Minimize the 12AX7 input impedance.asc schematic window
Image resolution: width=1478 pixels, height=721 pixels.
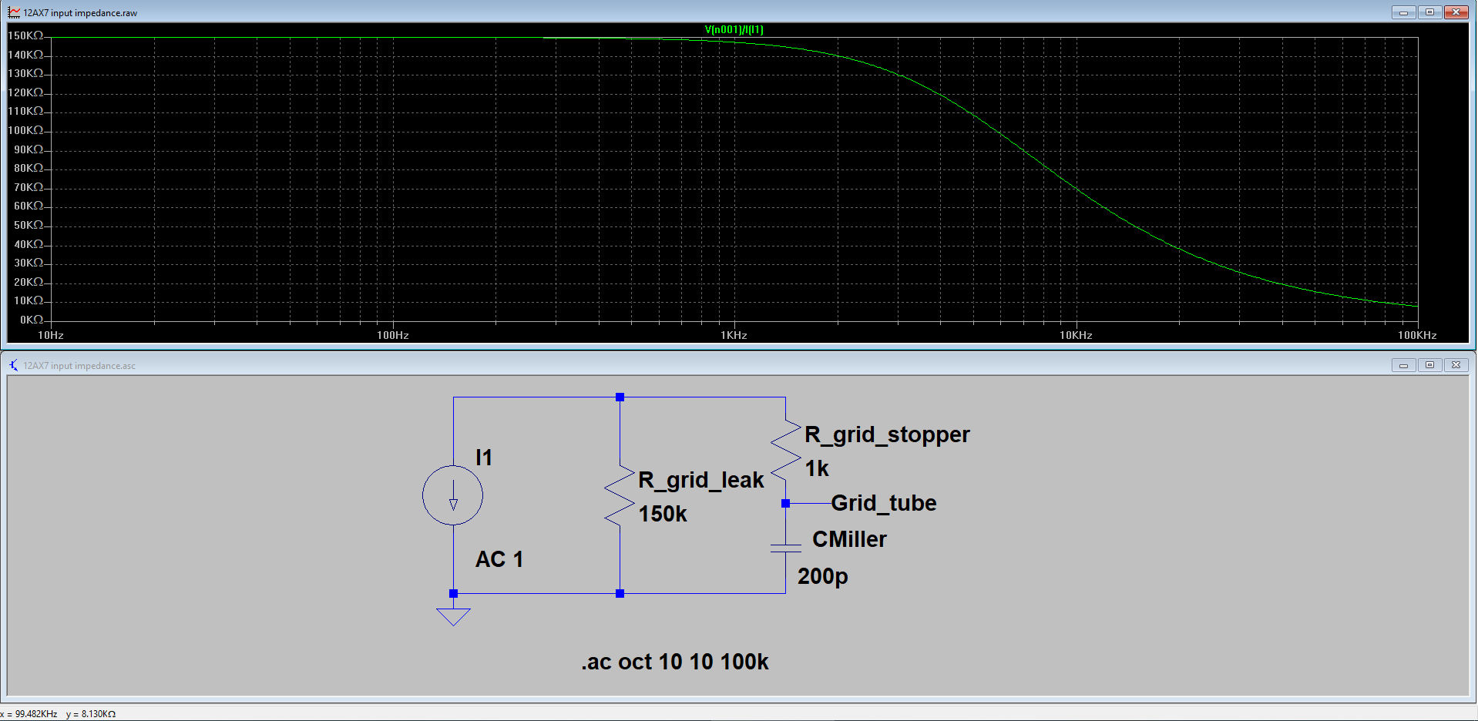pyautogui.click(x=1403, y=365)
